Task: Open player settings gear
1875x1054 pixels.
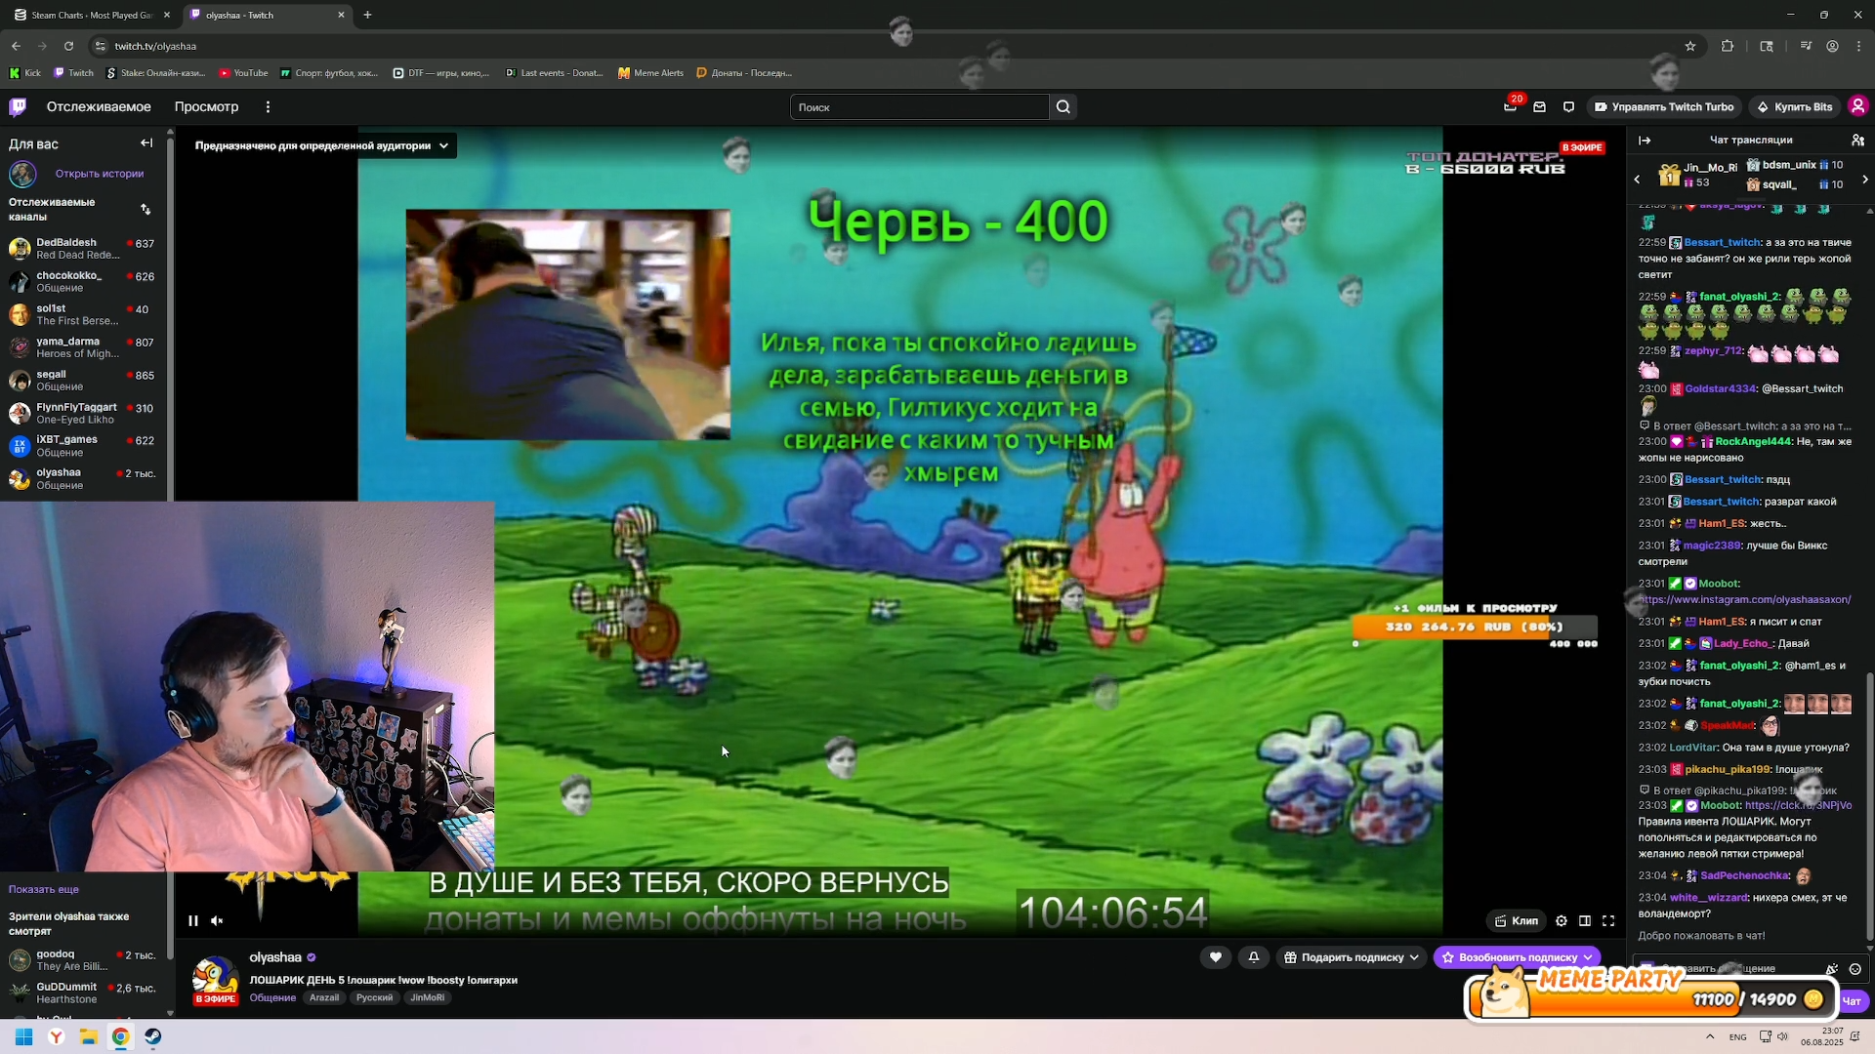Action: (1562, 920)
